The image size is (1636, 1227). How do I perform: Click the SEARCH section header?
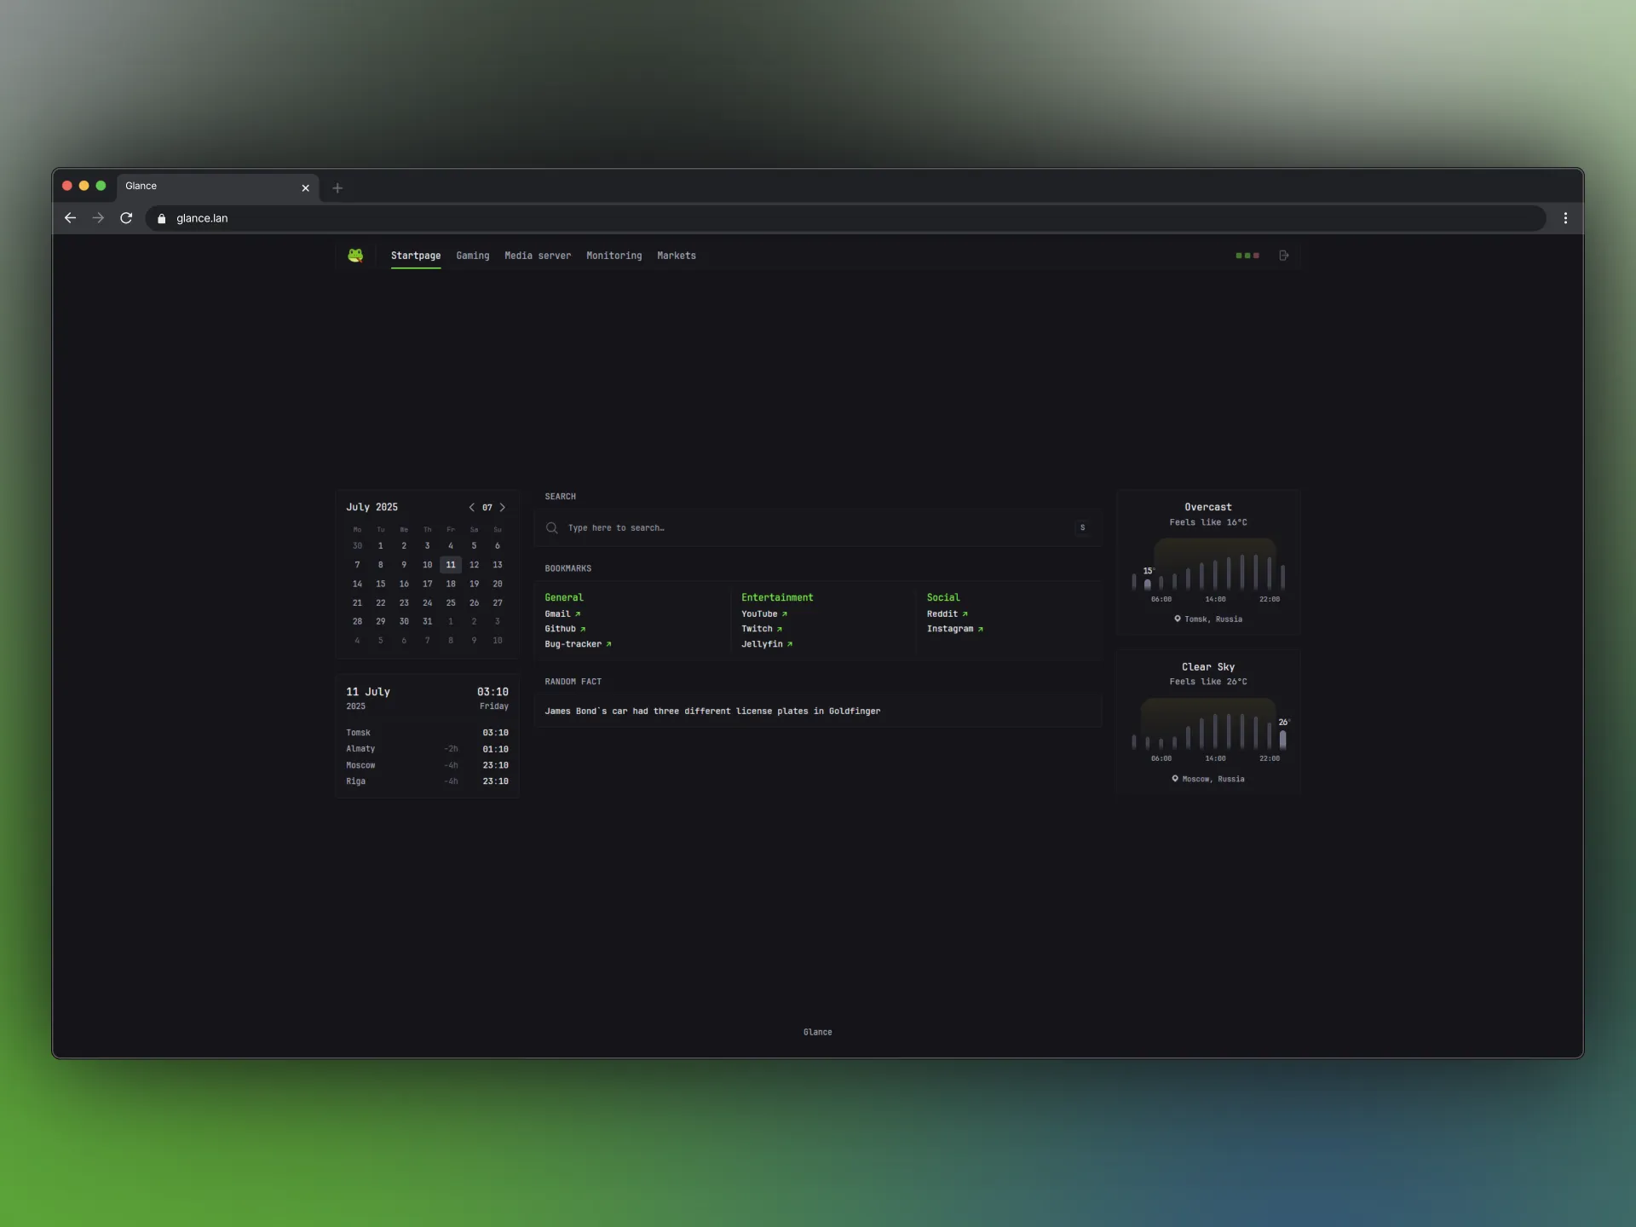(561, 497)
